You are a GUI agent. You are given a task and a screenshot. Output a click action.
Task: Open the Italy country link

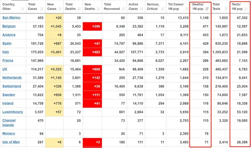[6, 52]
